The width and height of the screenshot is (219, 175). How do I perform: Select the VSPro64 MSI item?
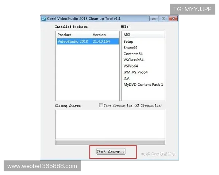pyautogui.click(x=131, y=66)
